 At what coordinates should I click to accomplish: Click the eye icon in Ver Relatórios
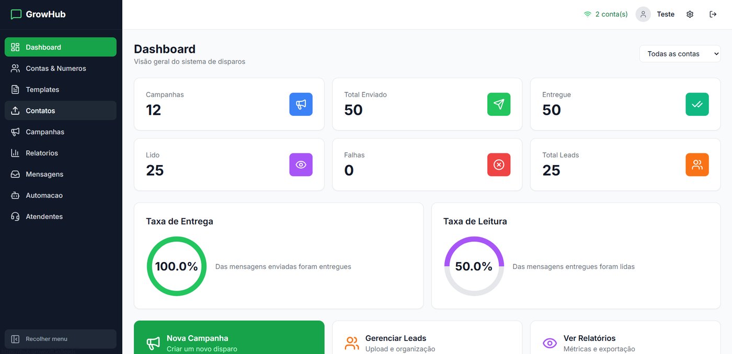coord(550,343)
